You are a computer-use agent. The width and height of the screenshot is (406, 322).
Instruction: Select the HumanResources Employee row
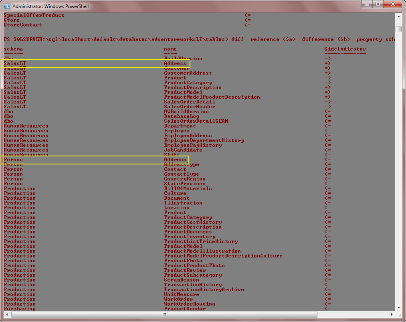pyautogui.click(x=177, y=131)
